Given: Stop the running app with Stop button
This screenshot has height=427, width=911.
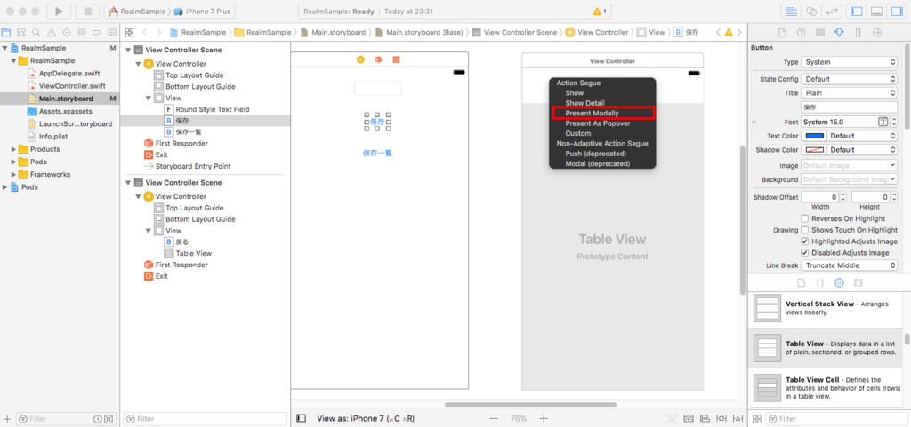Looking at the screenshot, I should point(88,11).
